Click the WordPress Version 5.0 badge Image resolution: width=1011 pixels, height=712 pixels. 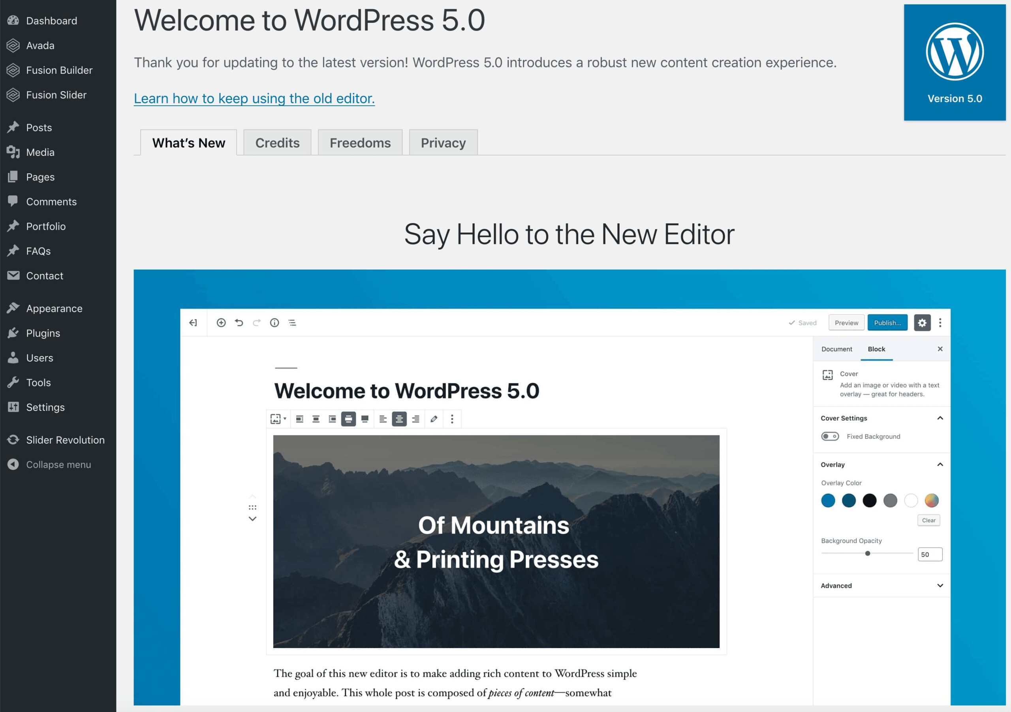coord(955,62)
